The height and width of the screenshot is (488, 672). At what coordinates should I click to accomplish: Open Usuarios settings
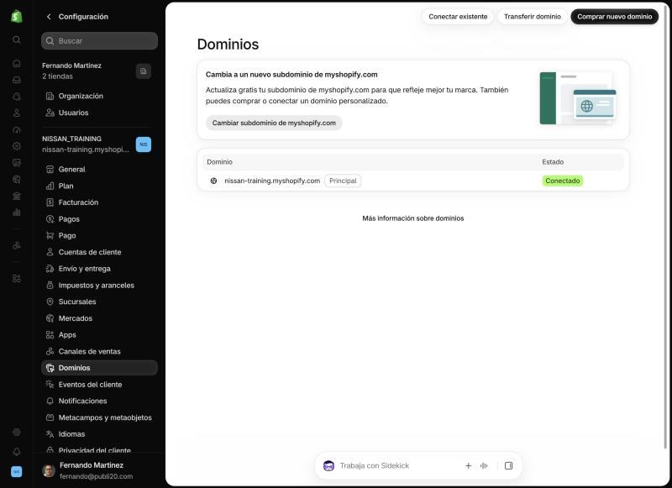pyautogui.click(x=99, y=113)
